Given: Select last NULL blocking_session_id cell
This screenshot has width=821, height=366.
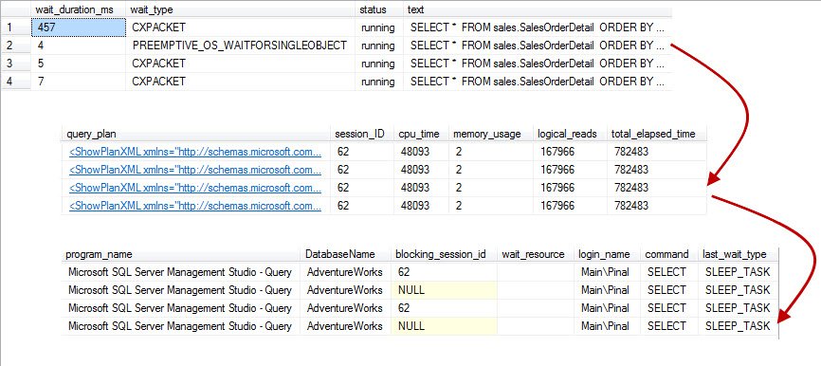Looking at the screenshot, I should [444, 325].
